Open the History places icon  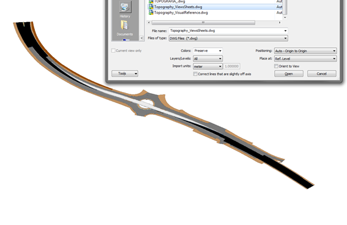coord(125,7)
